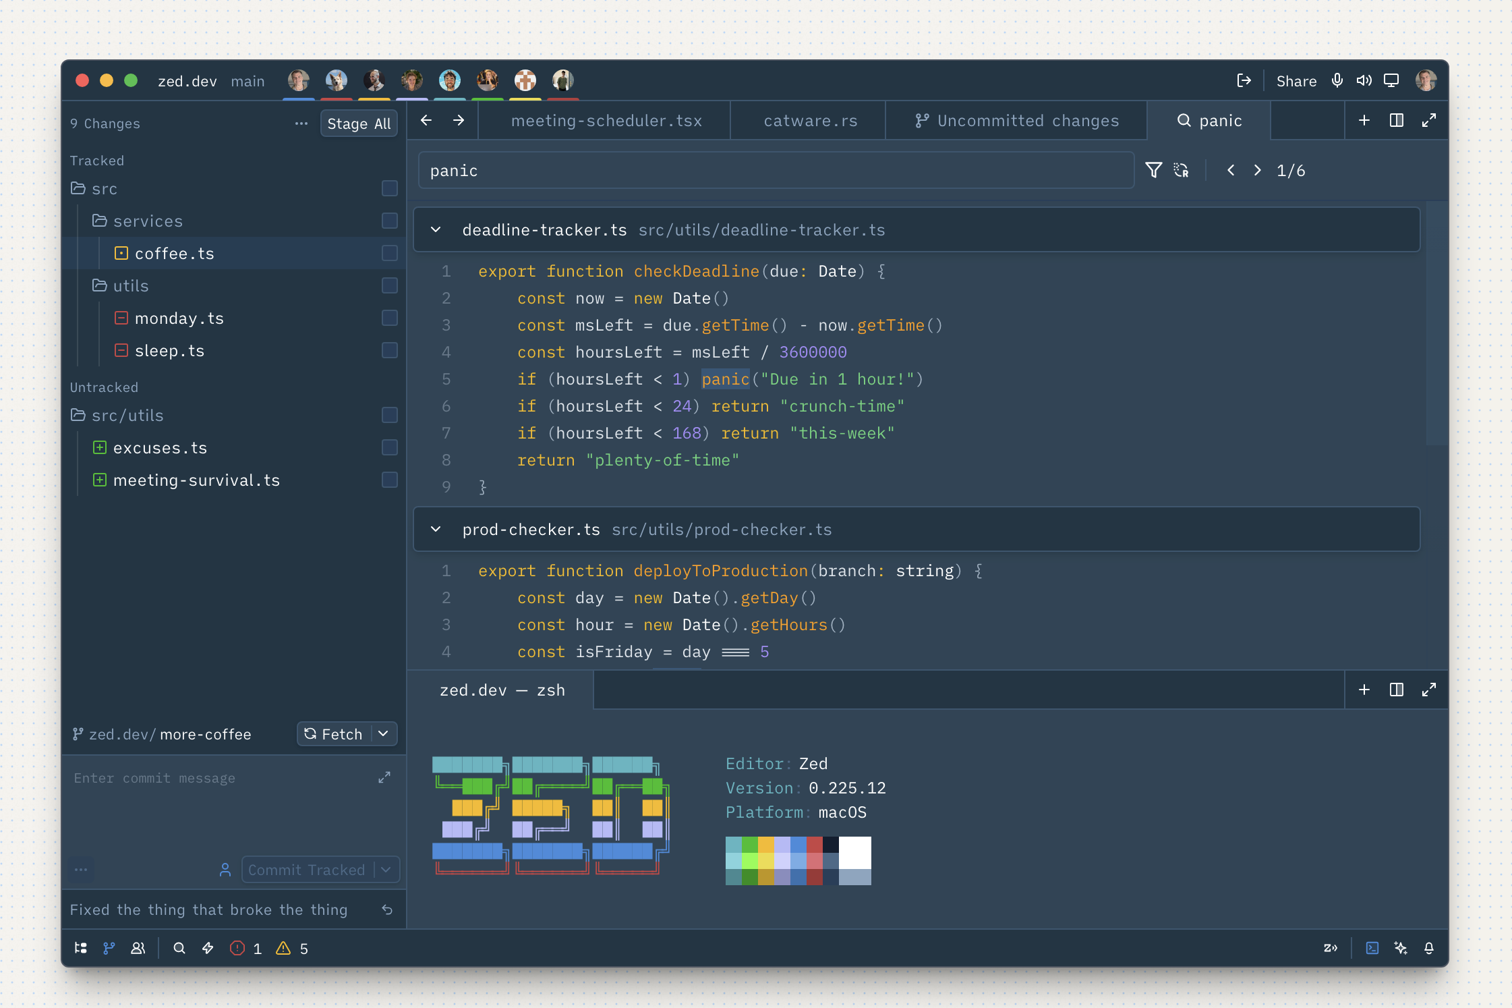Stage coffee.ts with its checkbox
Viewport: 1512px width, 1008px height.
click(x=390, y=253)
